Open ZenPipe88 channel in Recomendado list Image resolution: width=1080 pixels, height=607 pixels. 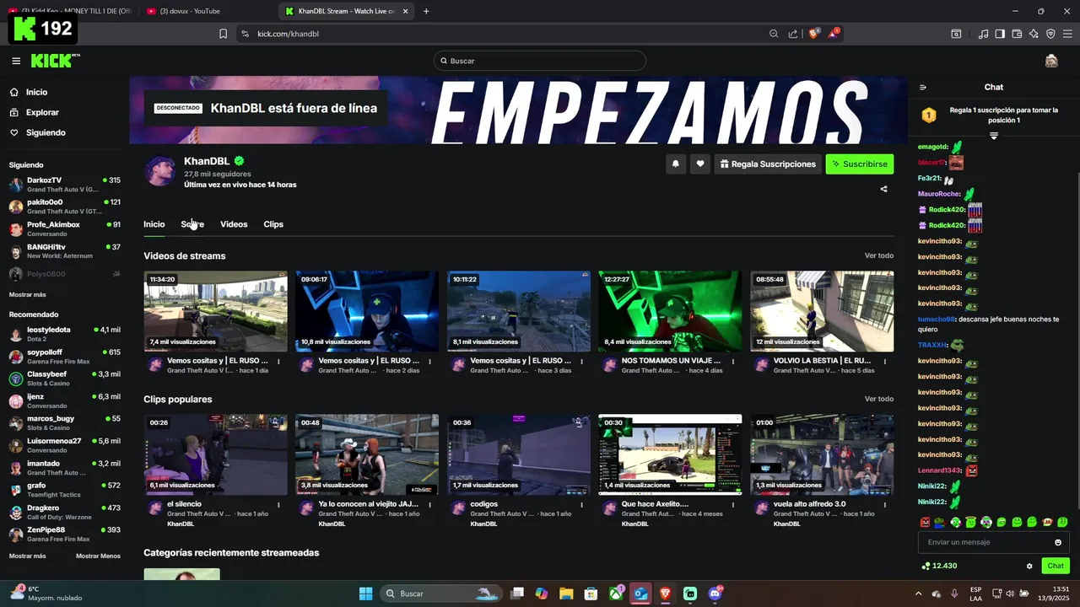[65, 534]
